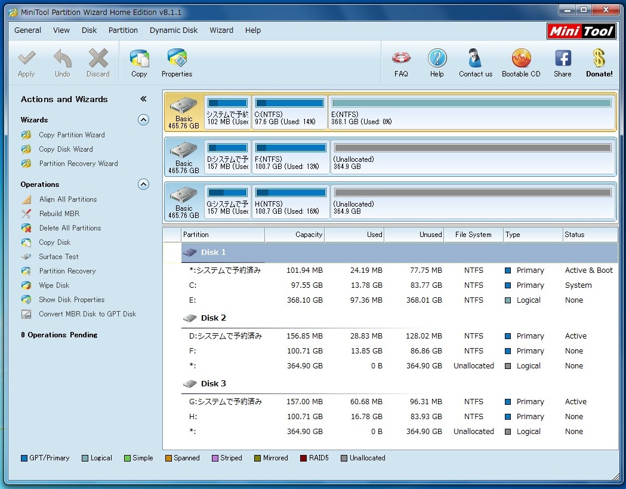Open the Properties toolbar icon
The width and height of the screenshot is (626, 489).
[x=177, y=58]
